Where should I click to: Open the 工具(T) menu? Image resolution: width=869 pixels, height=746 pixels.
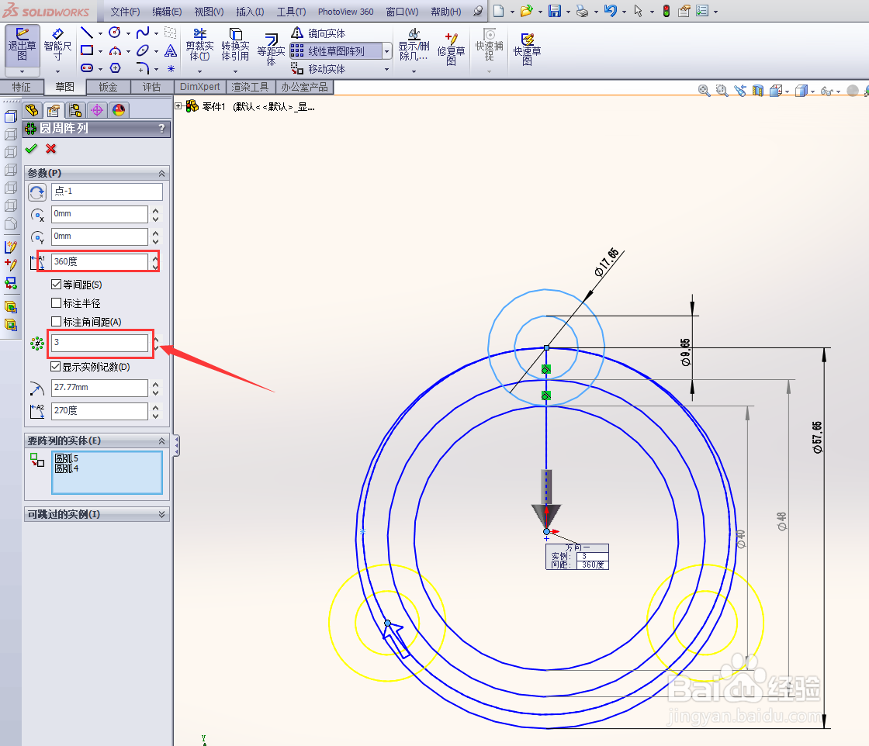tap(291, 12)
